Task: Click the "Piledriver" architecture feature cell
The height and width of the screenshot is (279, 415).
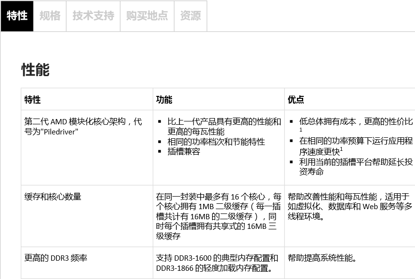Action: [x=83, y=126]
